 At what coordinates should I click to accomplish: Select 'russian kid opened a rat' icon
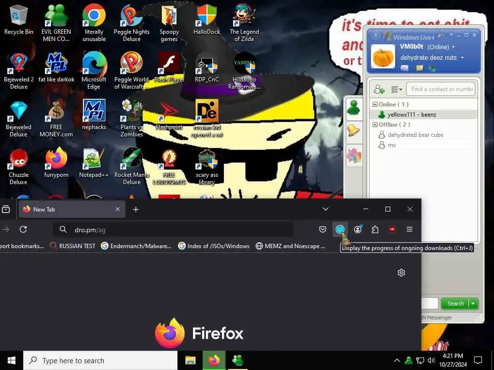206,119
